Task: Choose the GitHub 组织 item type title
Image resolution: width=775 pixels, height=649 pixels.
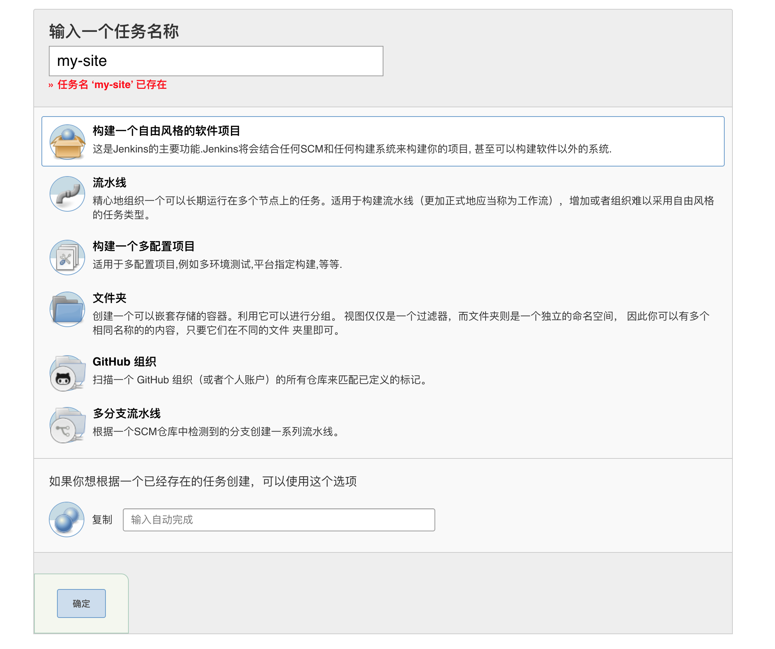Action: coord(124,362)
